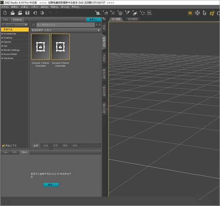Select the Universal manipulator tool icon

click(x=197, y=13)
